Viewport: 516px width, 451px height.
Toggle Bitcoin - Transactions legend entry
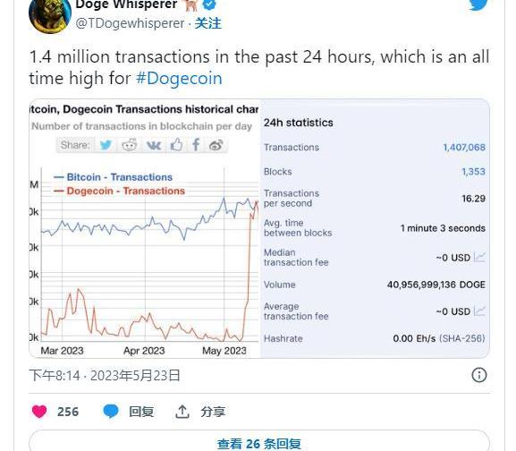[x=114, y=177]
